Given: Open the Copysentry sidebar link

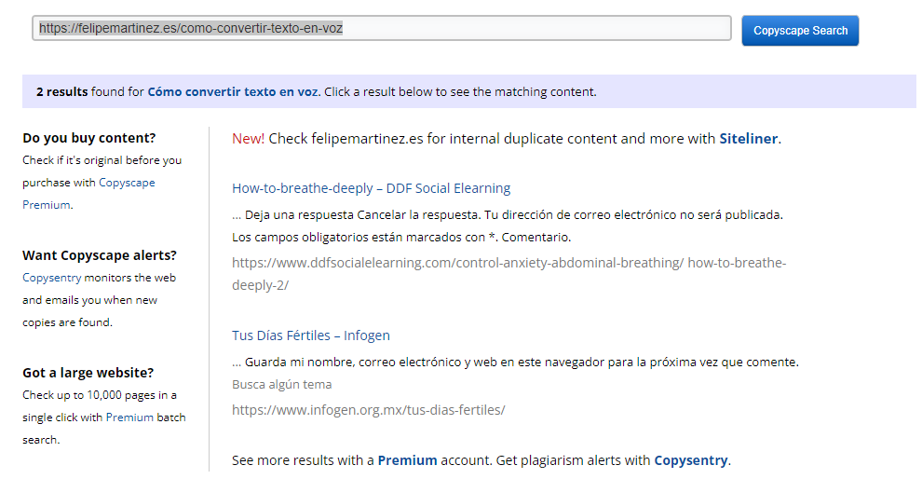Looking at the screenshot, I should tap(52, 278).
